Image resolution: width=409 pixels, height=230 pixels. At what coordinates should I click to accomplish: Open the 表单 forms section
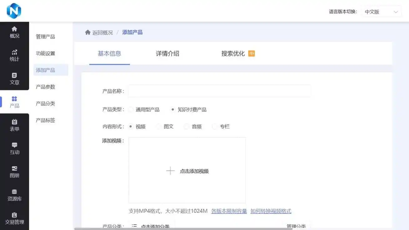[14, 125]
